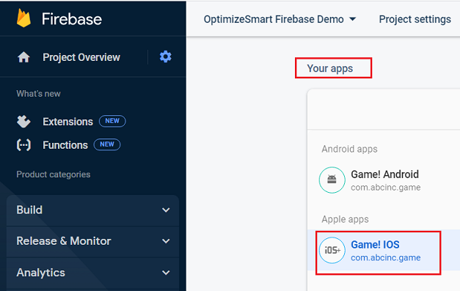Screen dimensions: 460x291
Task: Click the Your apps heading
Action: (329, 69)
